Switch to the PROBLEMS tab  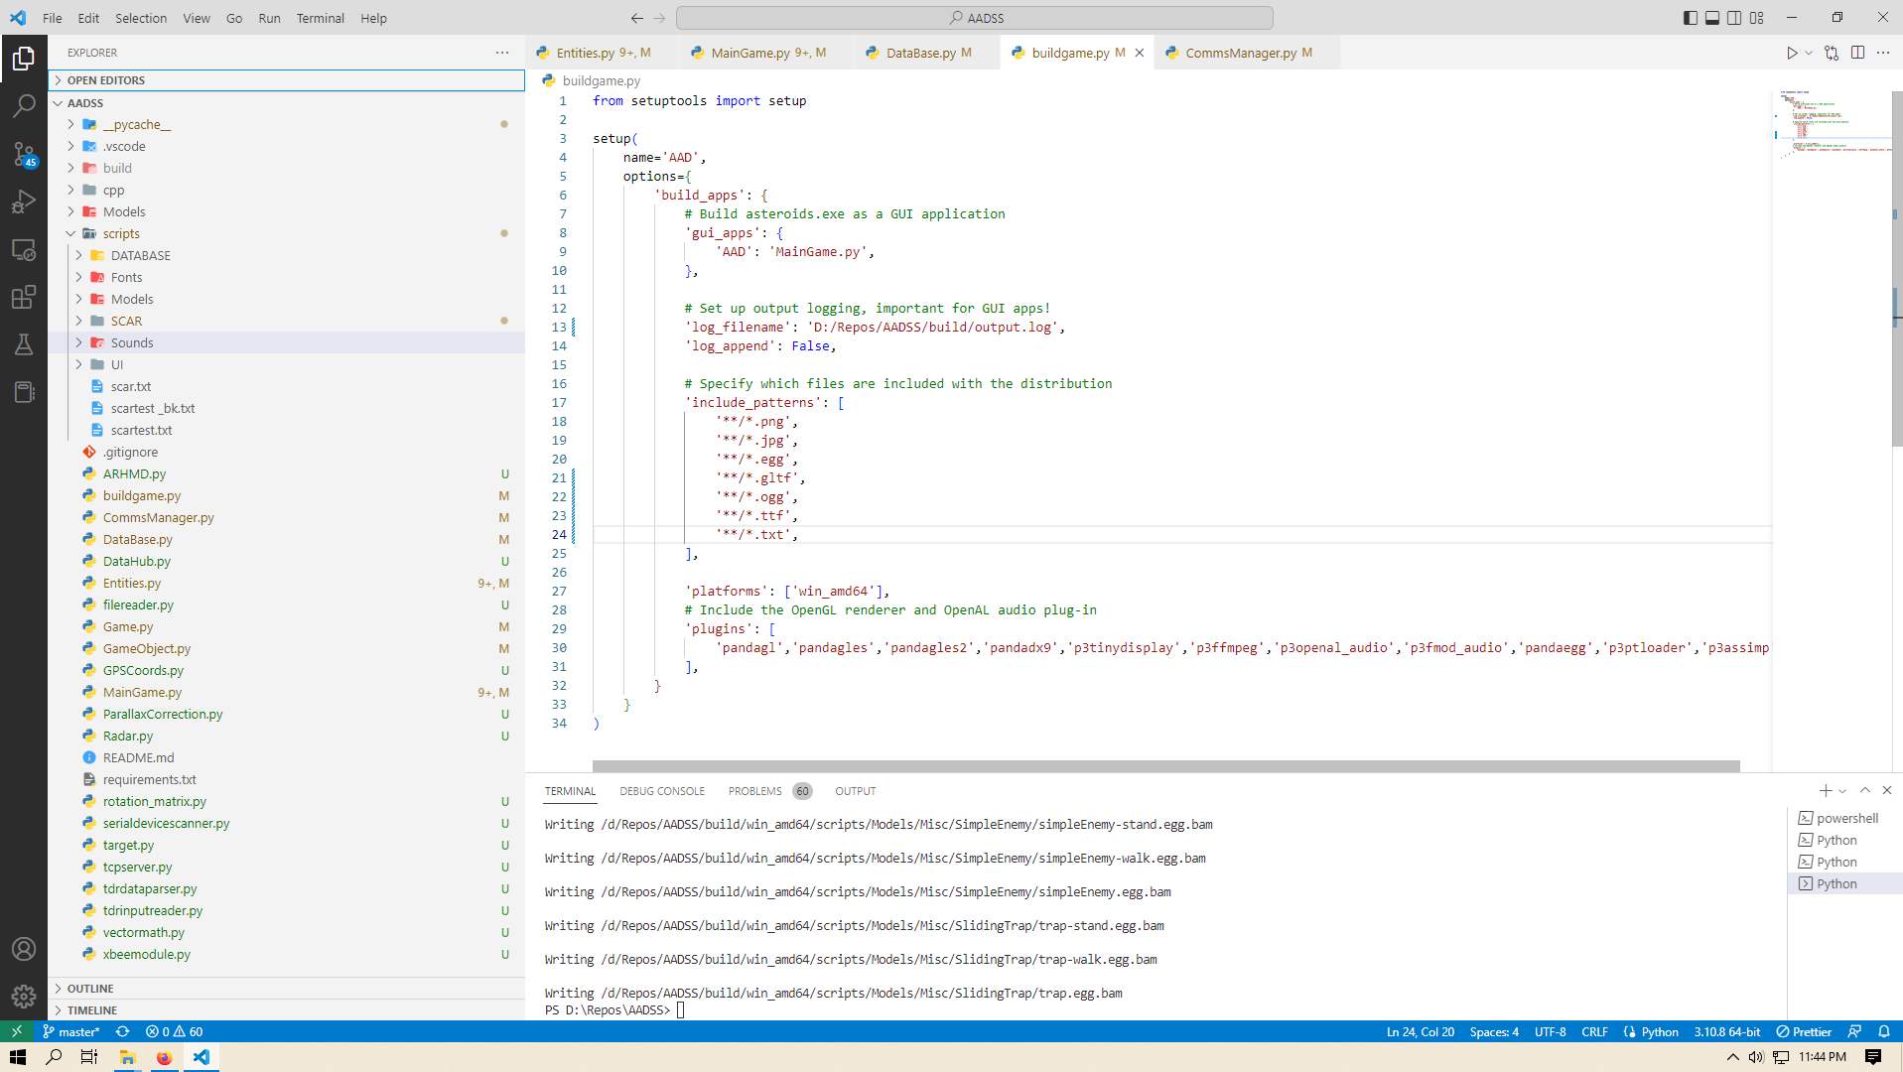[x=754, y=790]
